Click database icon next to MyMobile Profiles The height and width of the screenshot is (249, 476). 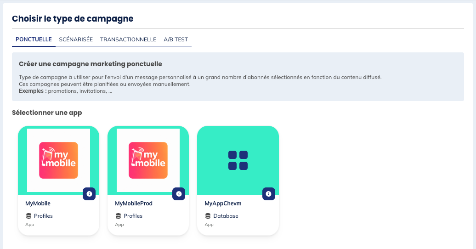28,216
